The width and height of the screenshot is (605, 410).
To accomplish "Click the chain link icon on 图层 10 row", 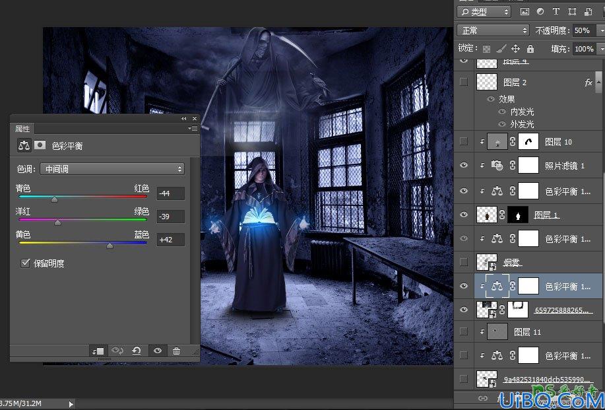I will pos(513,142).
